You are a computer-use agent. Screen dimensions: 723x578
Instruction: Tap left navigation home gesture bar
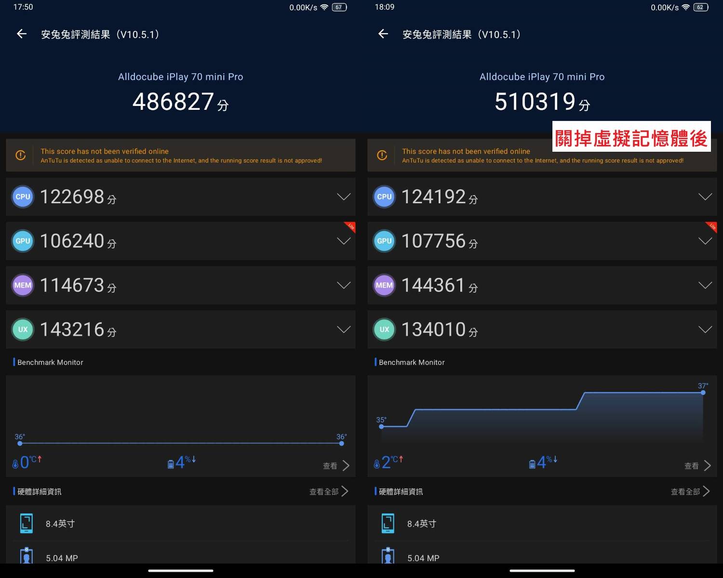coord(181,571)
